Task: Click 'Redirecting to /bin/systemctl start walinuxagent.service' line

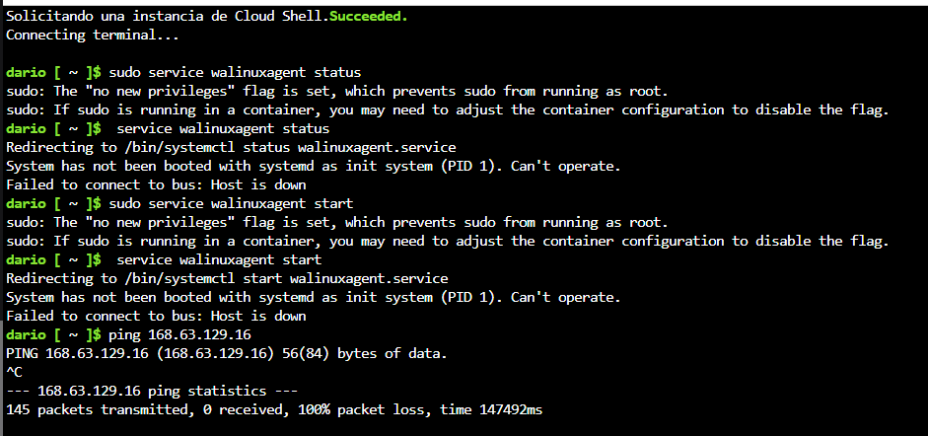Action: [227, 278]
